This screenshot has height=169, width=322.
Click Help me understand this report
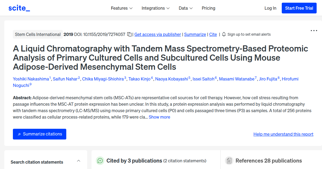[x=283, y=134]
